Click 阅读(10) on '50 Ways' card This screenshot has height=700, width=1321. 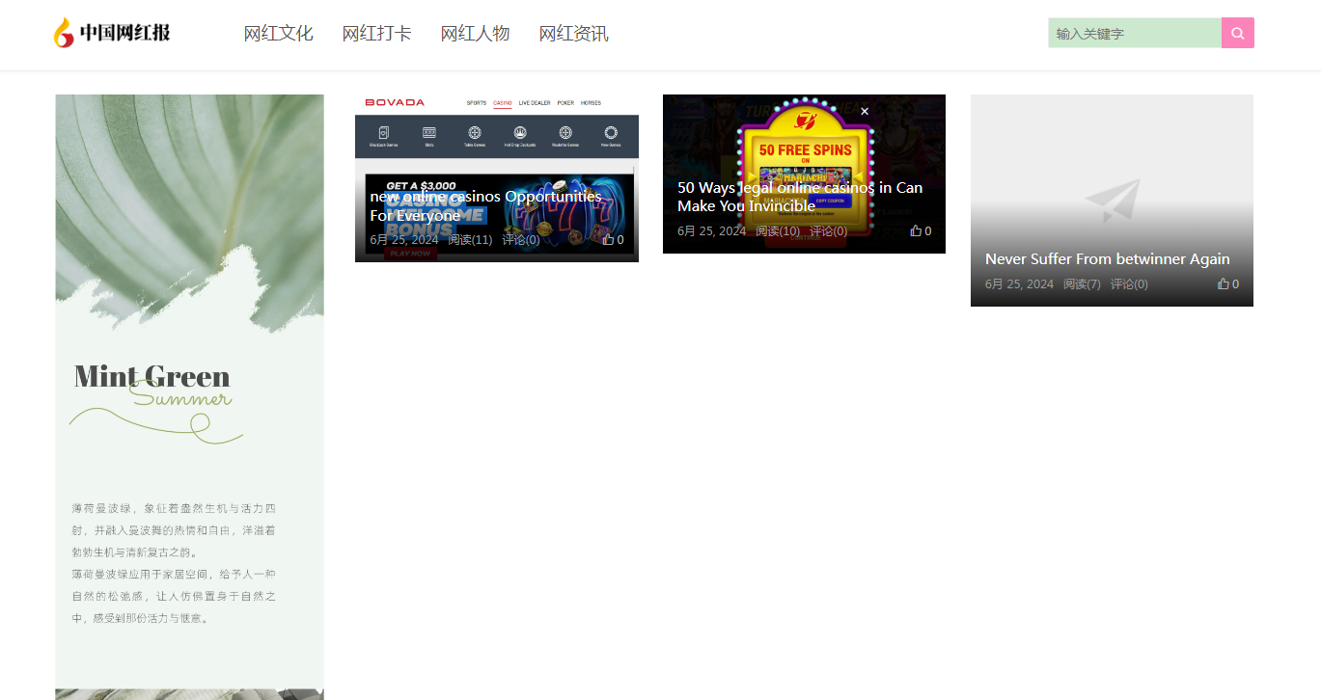[778, 230]
